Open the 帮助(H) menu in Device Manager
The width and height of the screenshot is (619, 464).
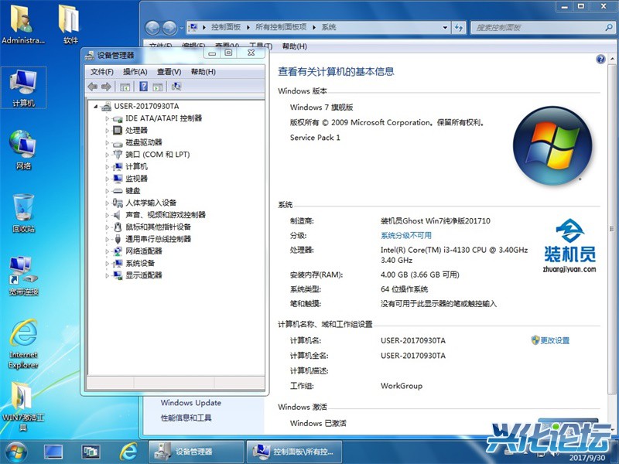tap(203, 72)
